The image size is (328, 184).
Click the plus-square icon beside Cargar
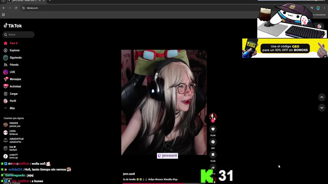point(6,94)
